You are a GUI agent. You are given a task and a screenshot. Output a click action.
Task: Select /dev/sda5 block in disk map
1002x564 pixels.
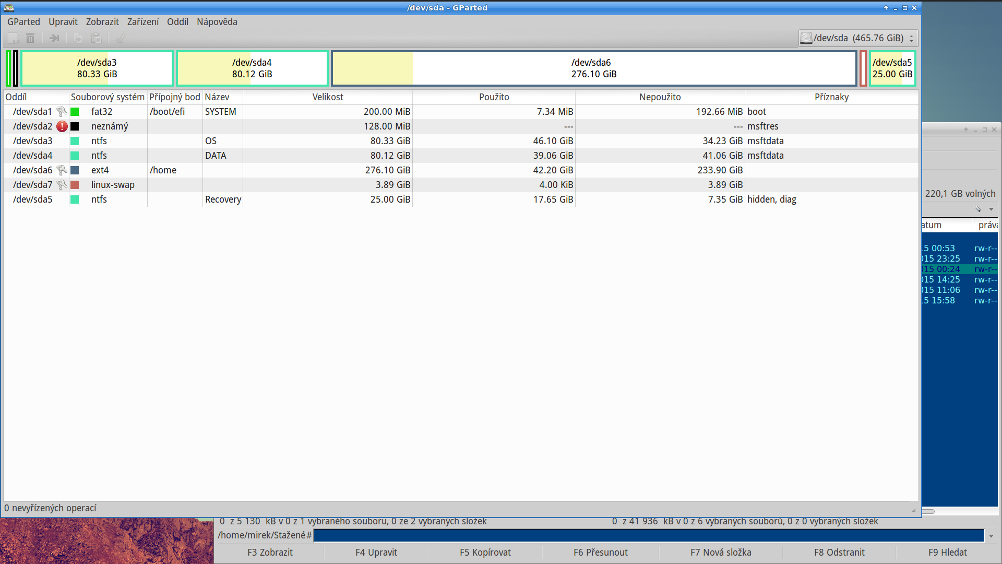[892, 68]
